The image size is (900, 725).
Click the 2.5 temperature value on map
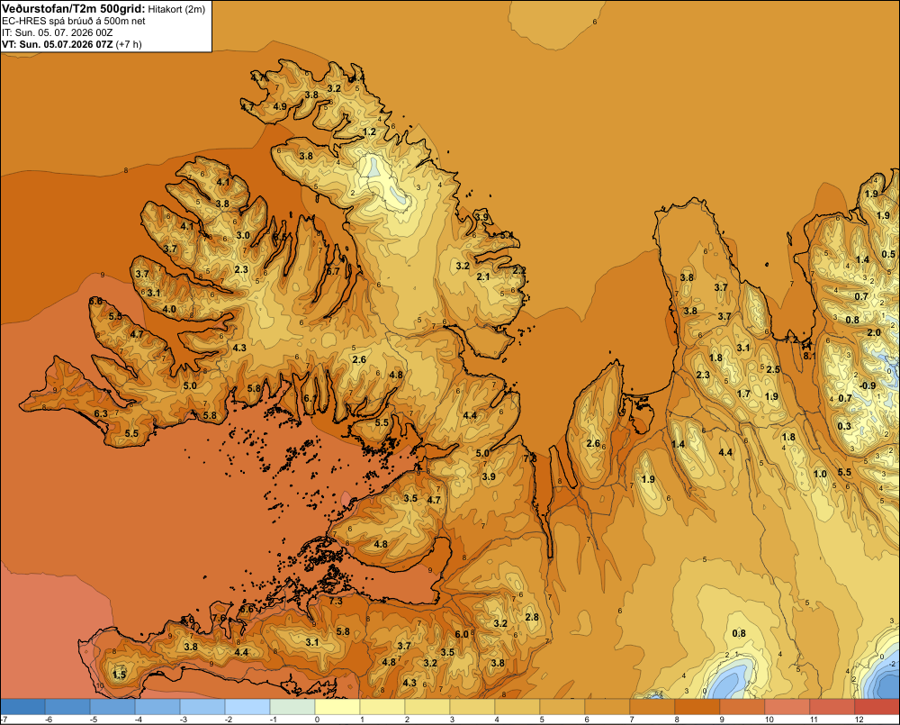coord(773,369)
